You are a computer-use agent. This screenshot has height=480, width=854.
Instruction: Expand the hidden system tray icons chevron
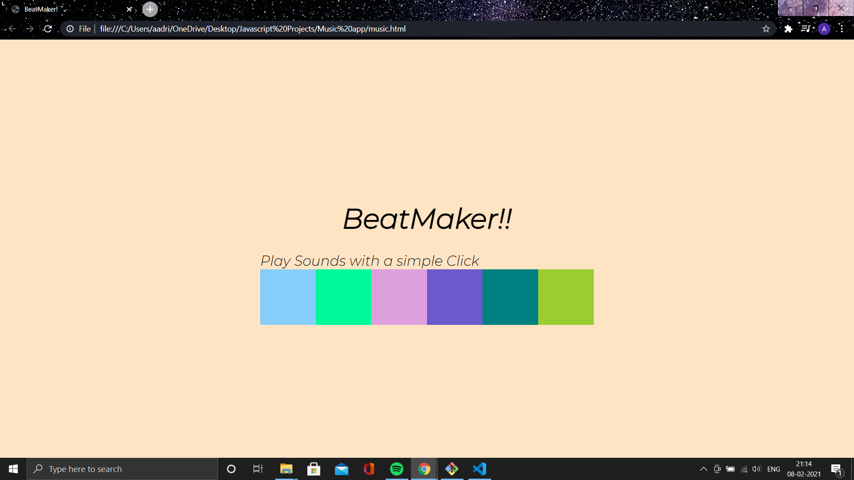click(704, 469)
